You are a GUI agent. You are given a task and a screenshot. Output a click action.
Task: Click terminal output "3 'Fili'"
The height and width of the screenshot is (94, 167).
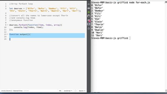click(97, 13)
